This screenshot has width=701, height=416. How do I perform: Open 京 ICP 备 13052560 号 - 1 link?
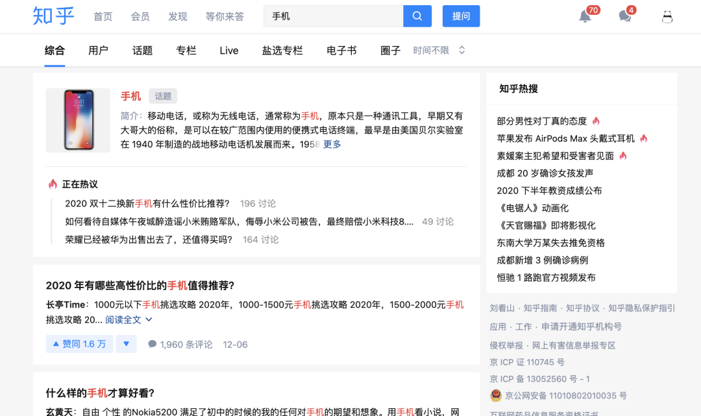coord(539,379)
